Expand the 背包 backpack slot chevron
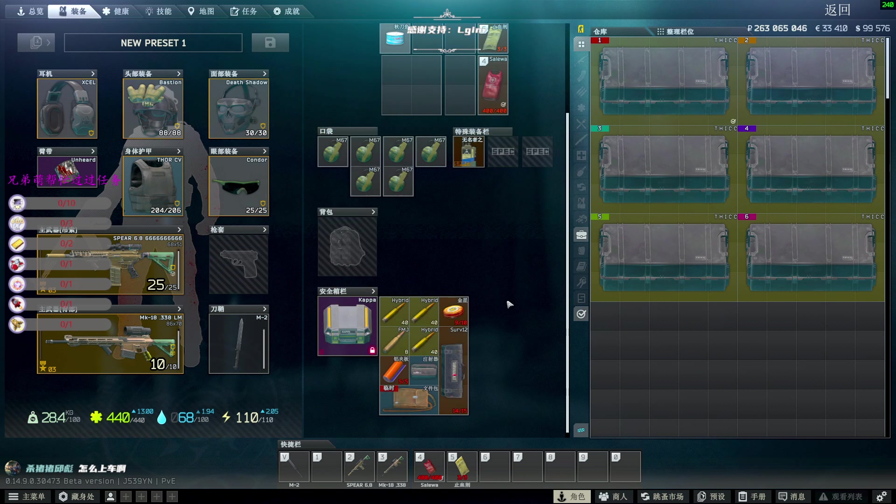The image size is (896, 504). point(373,212)
